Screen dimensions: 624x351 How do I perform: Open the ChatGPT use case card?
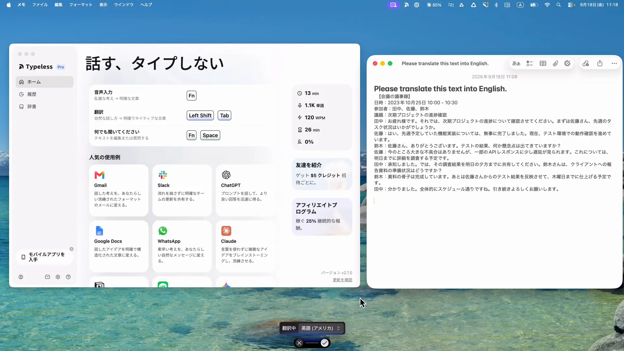point(245,190)
